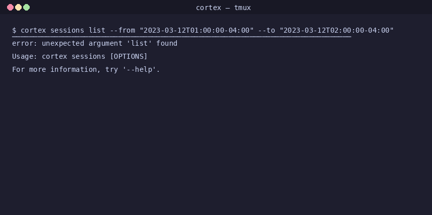Click the word 'found' in error line

pos(167,43)
